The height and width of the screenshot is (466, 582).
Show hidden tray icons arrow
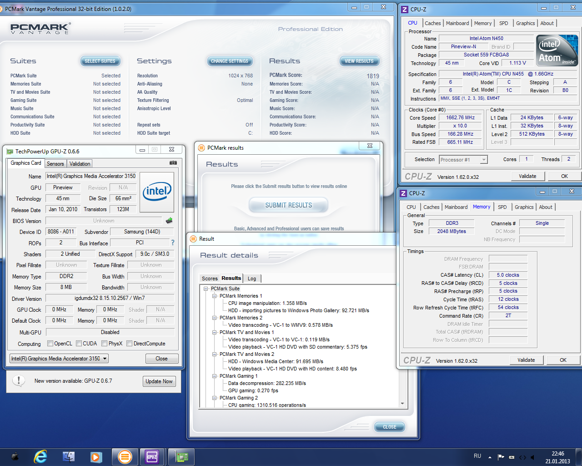490,457
